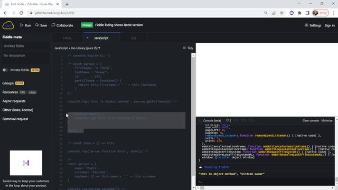Screen dimensions: 338x190
Task: Open the tab search chevron
Action: 299,4
